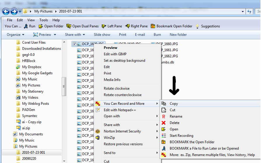The width and height of the screenshot is (261, 163).
Task: Click the navigation pane scroll down arrow
Action: [x=64, y=161]
